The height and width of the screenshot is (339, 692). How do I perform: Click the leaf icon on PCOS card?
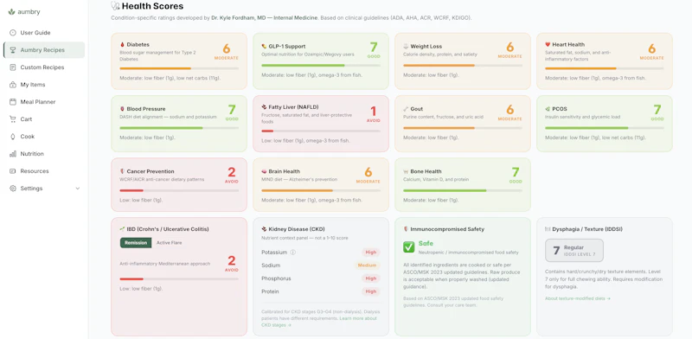point(548,109)
